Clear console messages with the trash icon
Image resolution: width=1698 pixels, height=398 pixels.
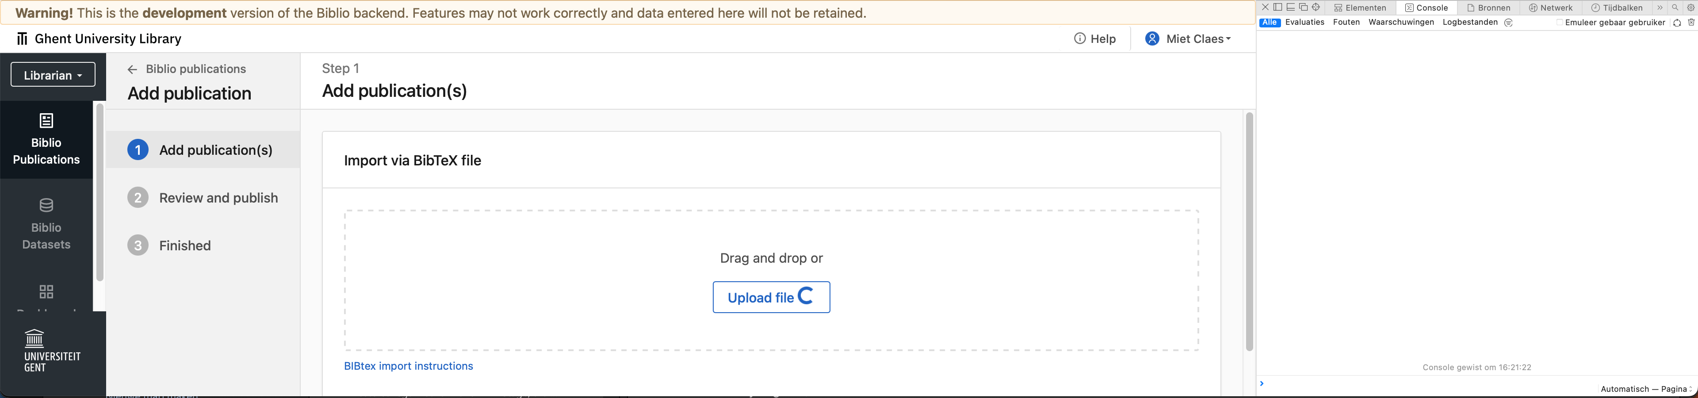coord(1692,22)
